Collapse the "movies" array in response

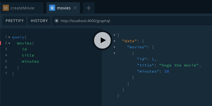(x=114, y=47)
